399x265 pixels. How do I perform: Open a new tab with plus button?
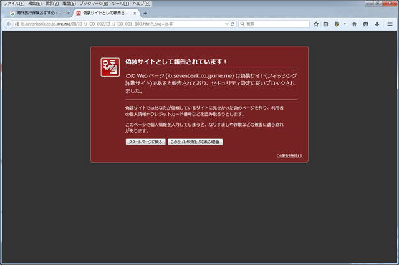145,13
